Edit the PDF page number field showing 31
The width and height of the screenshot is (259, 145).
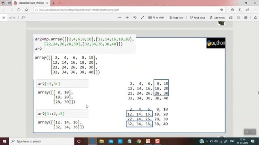tap(4, 18)
